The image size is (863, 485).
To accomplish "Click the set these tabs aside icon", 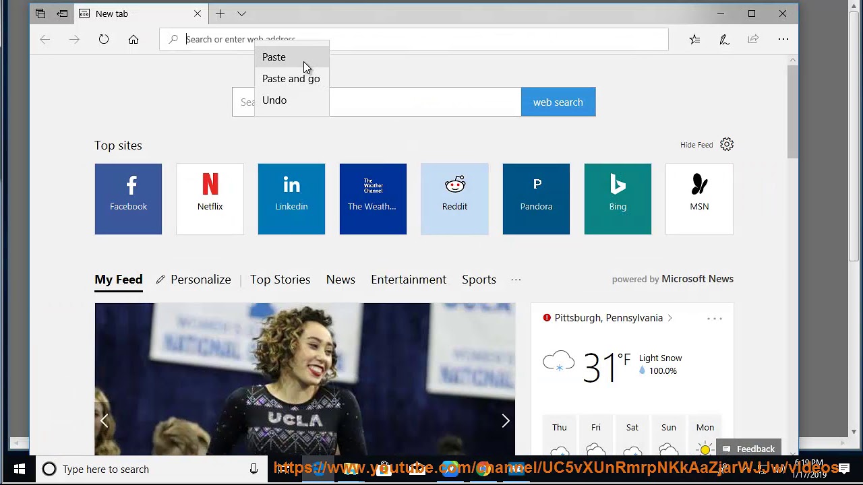I will (x=62, y=13).
